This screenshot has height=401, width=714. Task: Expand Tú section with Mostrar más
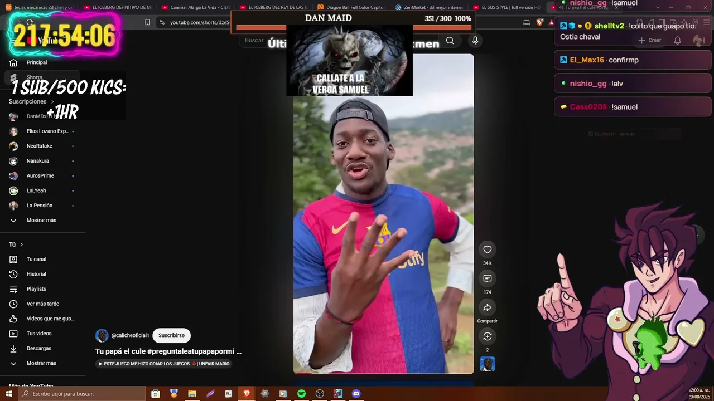pos(42,363)
